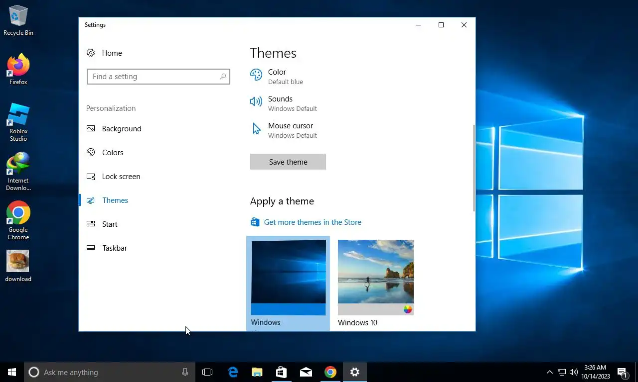Apply the Windows theme thumbnail
Viewport: 638px width, 382px height.
[x=288, y=278]
